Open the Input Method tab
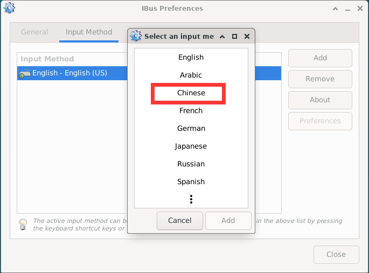This screenshot has width=369, height=273. point(89,32)
